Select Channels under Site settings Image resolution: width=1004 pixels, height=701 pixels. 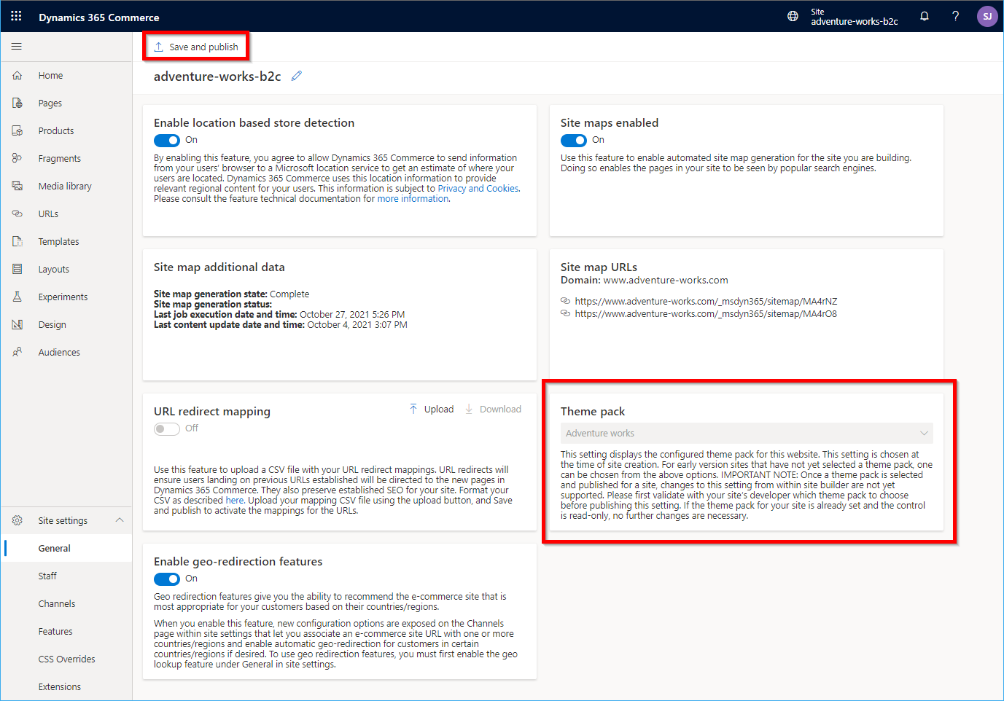pyautogui.click(x=57, y=604)
